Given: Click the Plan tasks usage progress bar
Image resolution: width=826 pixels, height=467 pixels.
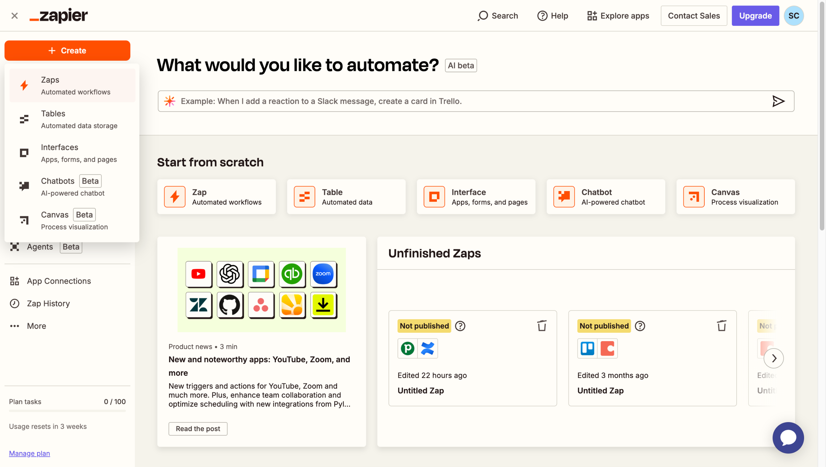Looking at the screenshot, I should point(67,411).
